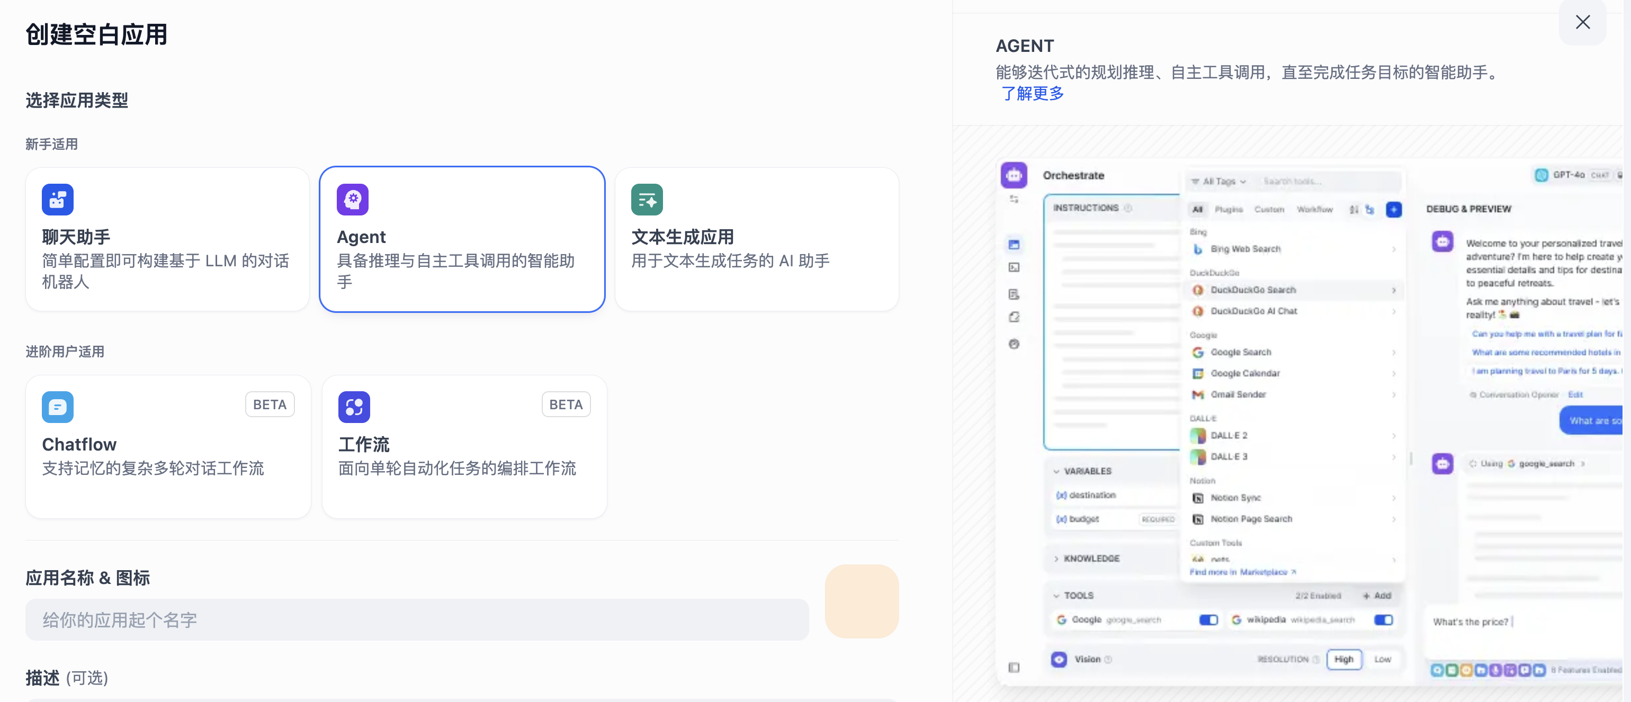
Task: Select the Agent app type card
Action: (462, 239)
